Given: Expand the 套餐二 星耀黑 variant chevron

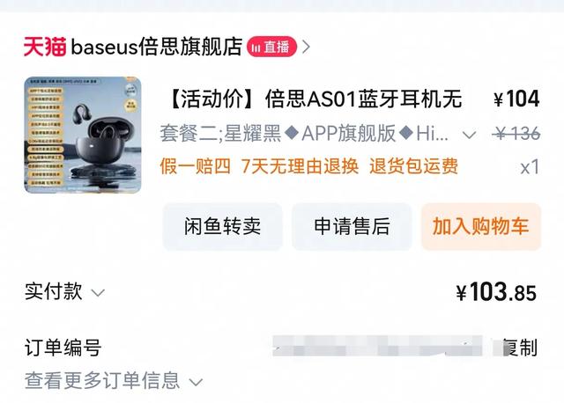Looking at the screenshot, I should [469, 135].
